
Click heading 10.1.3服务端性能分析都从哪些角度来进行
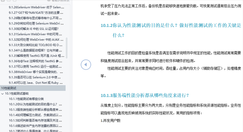tap(144, 95)
